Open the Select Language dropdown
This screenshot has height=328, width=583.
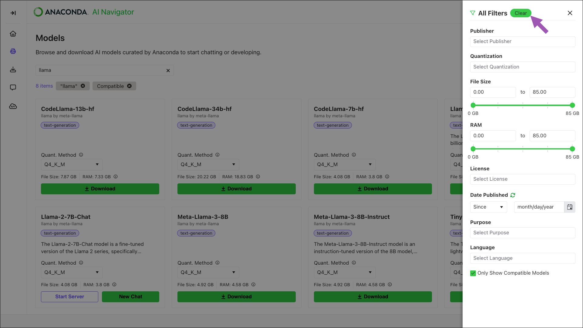coord(523,258)
